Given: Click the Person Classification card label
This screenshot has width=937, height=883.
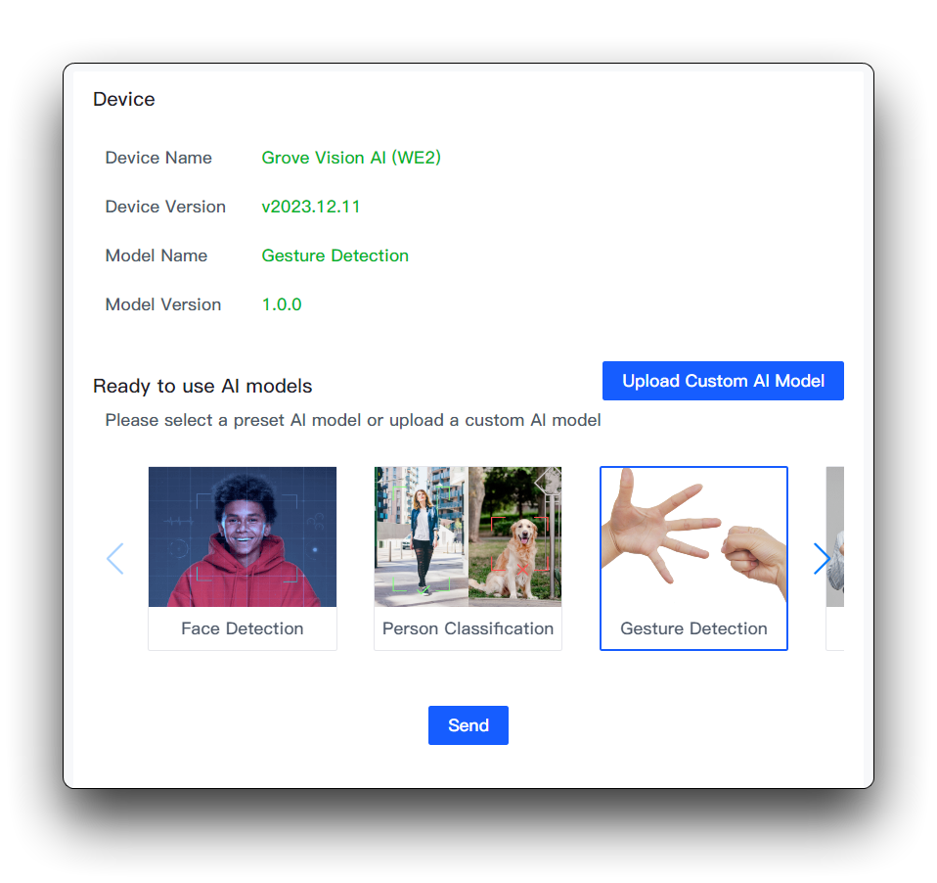Looking at the screenshot, I should click(x=468, y=628).
